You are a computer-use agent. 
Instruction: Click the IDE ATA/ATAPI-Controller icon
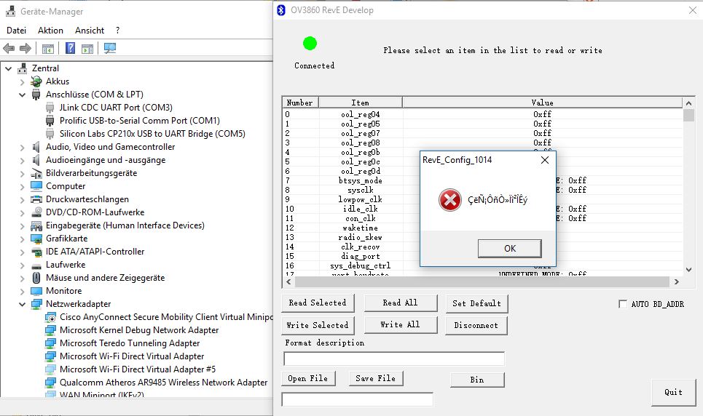(x=36, y=252)
